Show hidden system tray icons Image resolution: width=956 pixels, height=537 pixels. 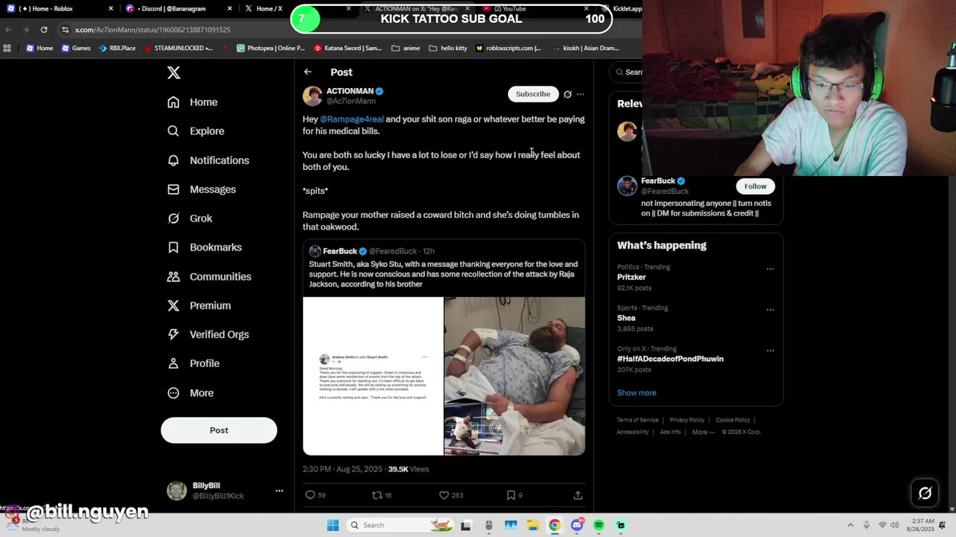(x=850, y=525)
